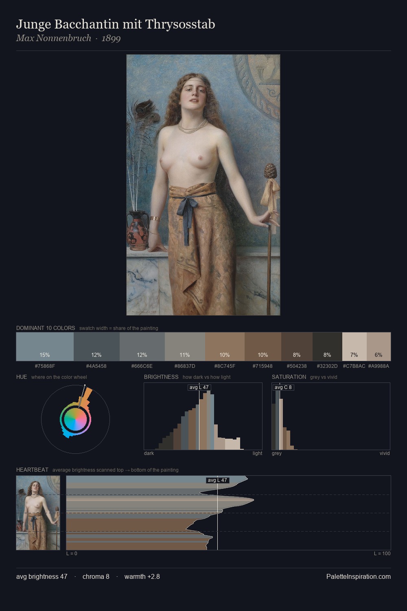
Task: Click the hex code text '#75868F'
Action: coord(45,366)
